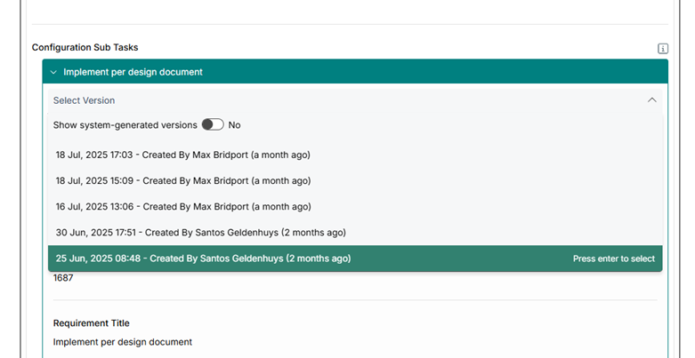Viewport: 695px width, 358px height.
Task: Select highlighted version 25 Jun, 2025 08:48
Action: click(x=355, y=259)
